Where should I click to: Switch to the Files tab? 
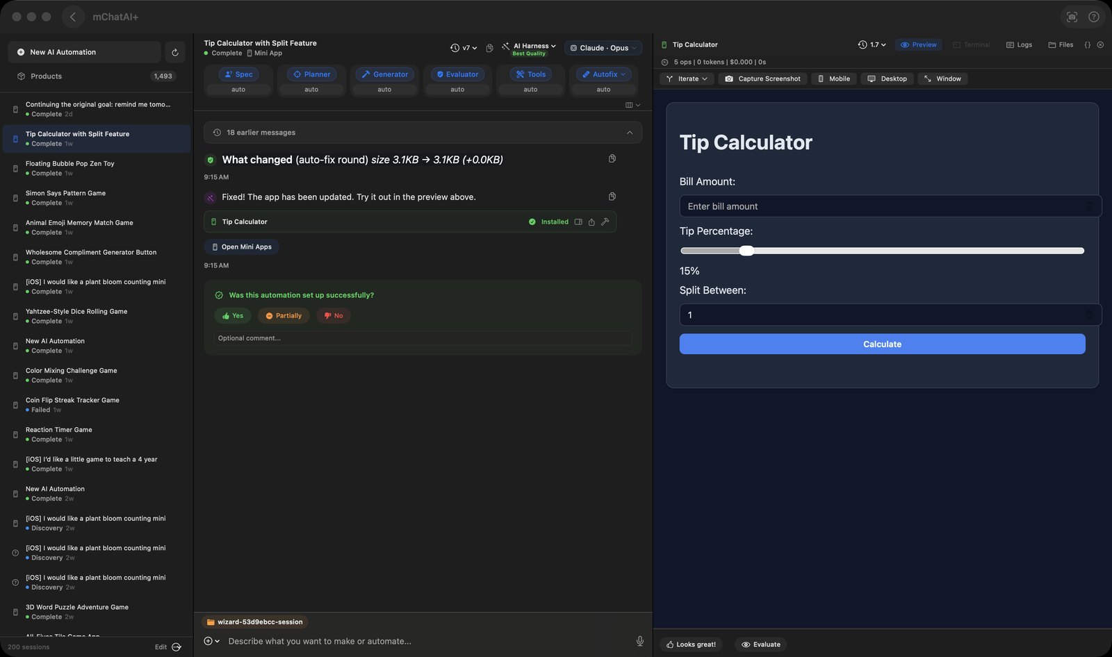tap(1061, 44)
